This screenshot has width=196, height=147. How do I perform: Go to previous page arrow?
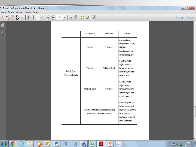pos(29,17)
